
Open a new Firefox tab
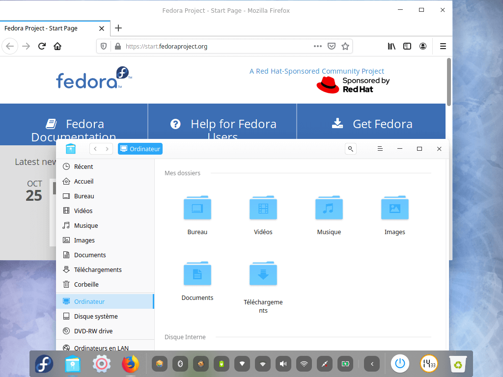118,28
